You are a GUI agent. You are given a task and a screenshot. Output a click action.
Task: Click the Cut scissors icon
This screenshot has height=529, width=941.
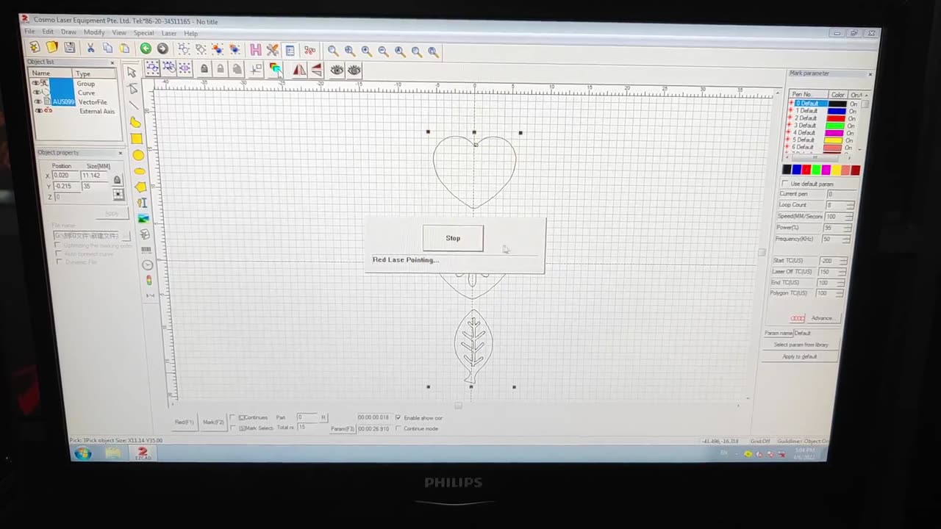click(x=90, y=48)
